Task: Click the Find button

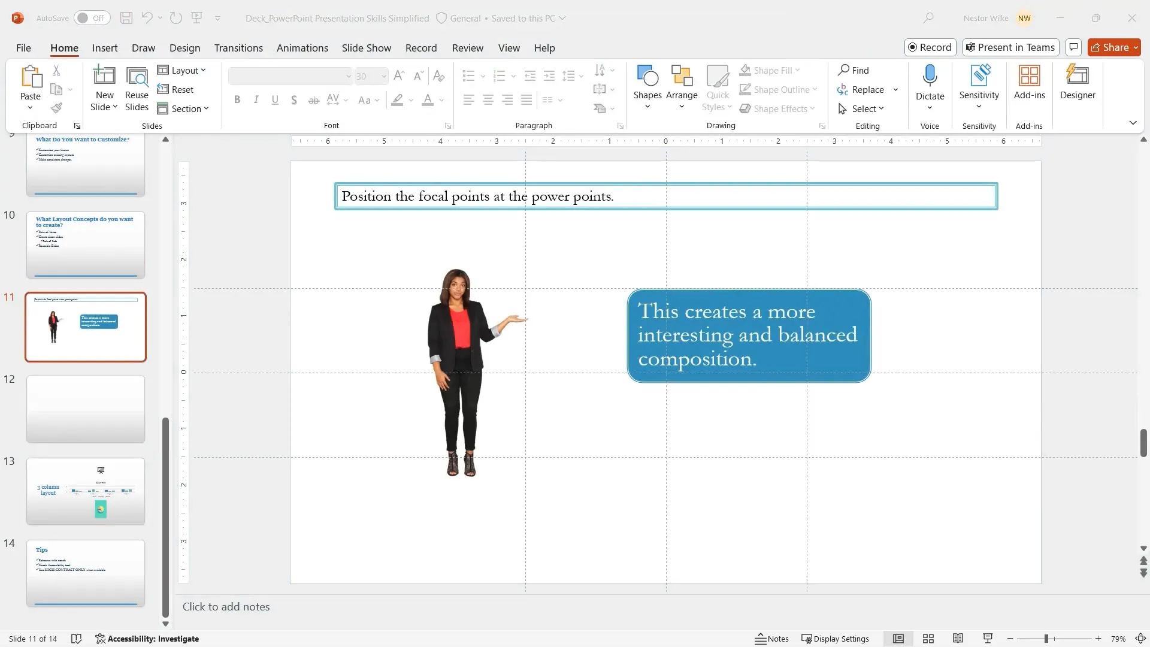Action: click(x=854, y=70)
